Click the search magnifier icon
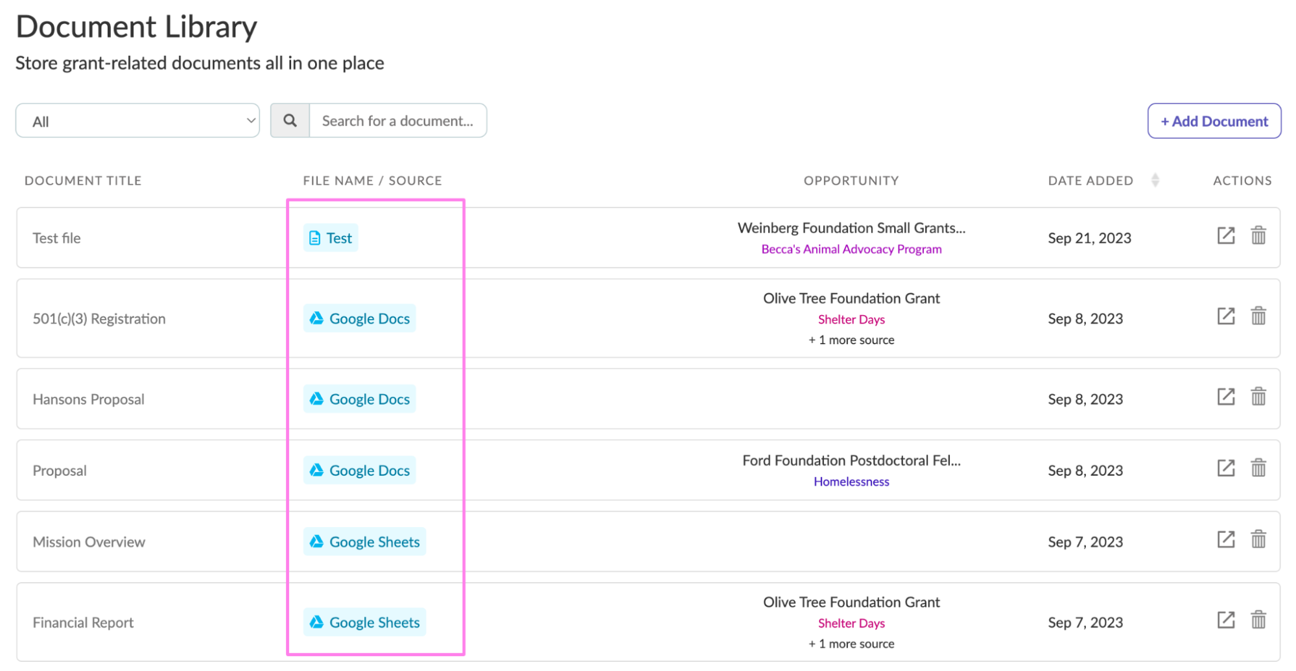1296x671 pixels. click(290, 121)
